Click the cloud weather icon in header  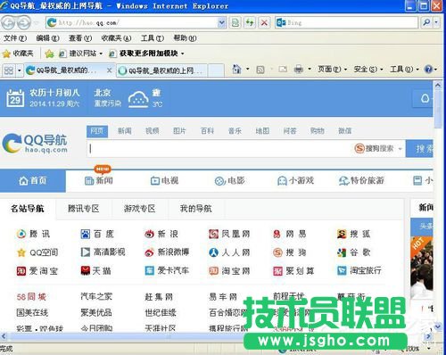tap(138, 99)
